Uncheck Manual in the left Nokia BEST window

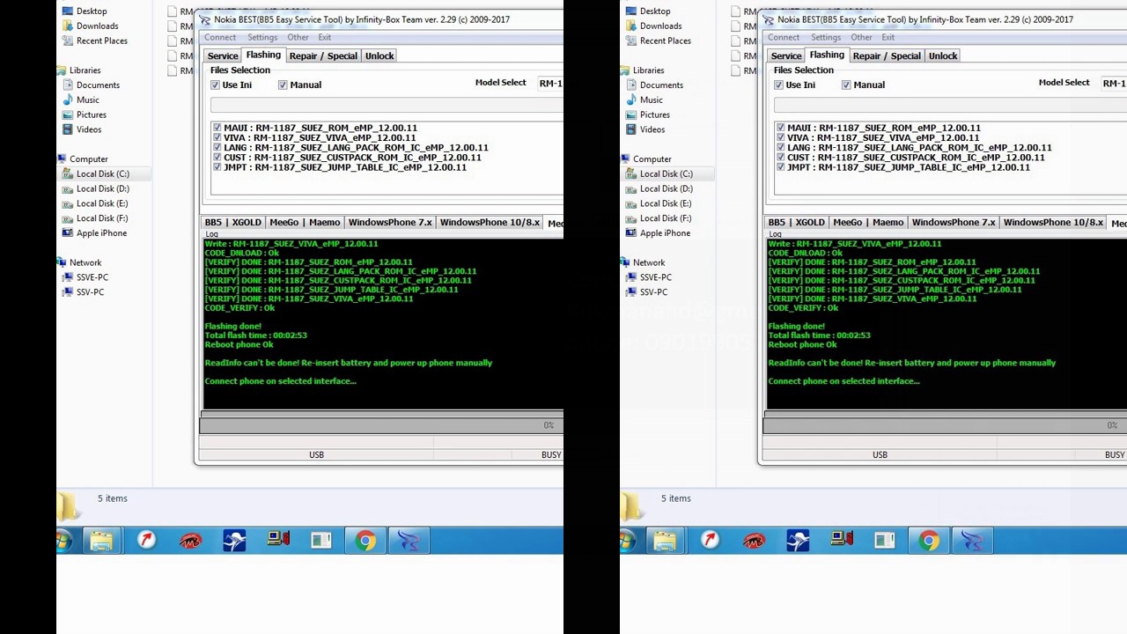(x=283, y=85)
